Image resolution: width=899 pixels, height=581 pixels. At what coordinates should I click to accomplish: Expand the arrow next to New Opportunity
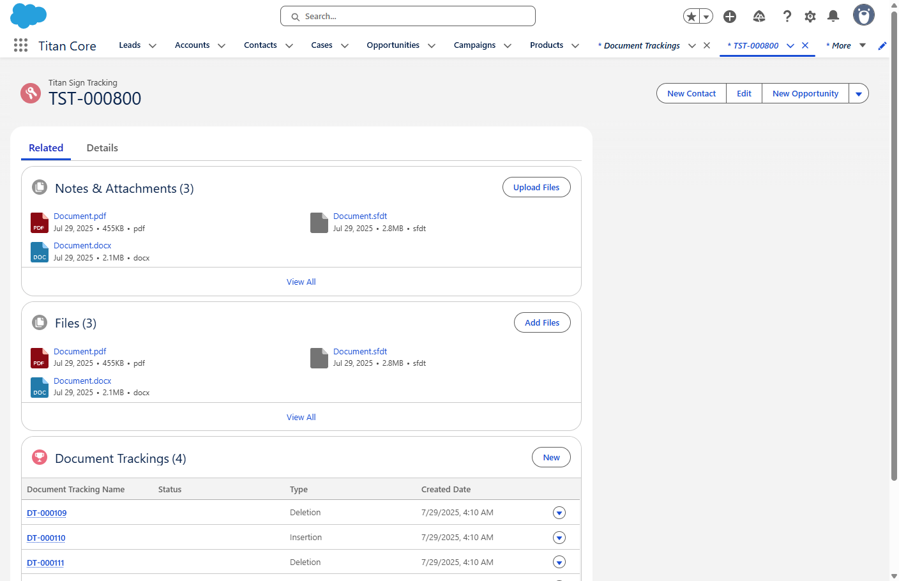coord(858,93)
